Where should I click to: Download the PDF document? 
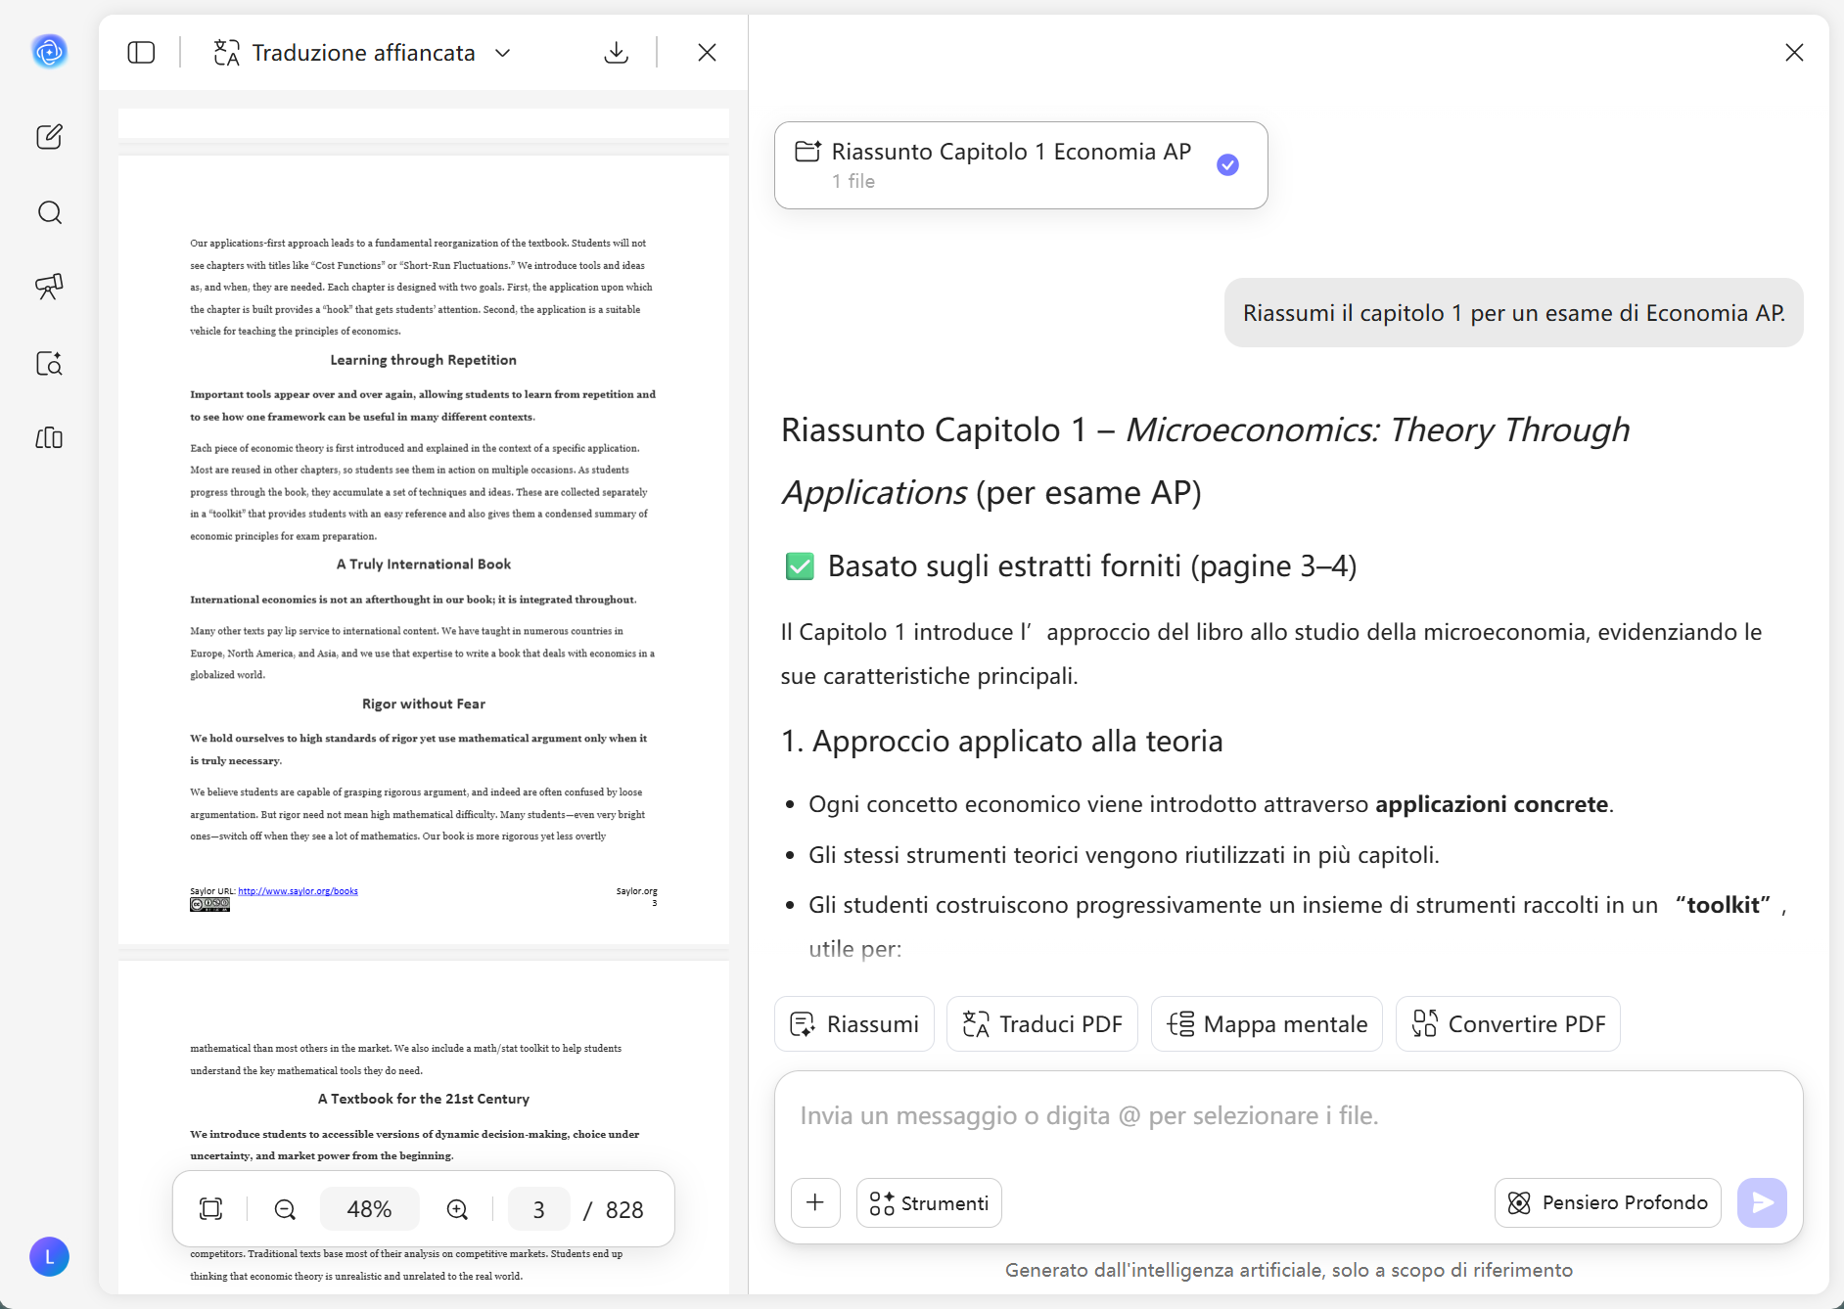616,53
